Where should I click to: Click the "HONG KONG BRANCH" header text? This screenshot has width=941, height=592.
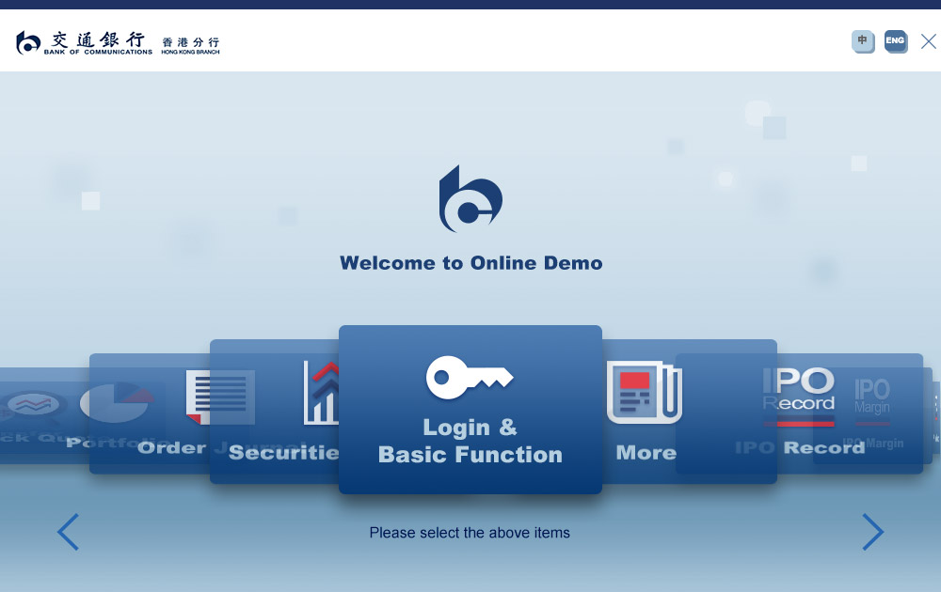(x=190, y=52)
